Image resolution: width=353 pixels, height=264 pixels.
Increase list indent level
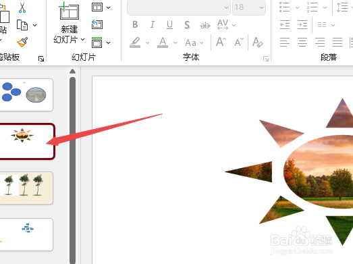point(302,24)
